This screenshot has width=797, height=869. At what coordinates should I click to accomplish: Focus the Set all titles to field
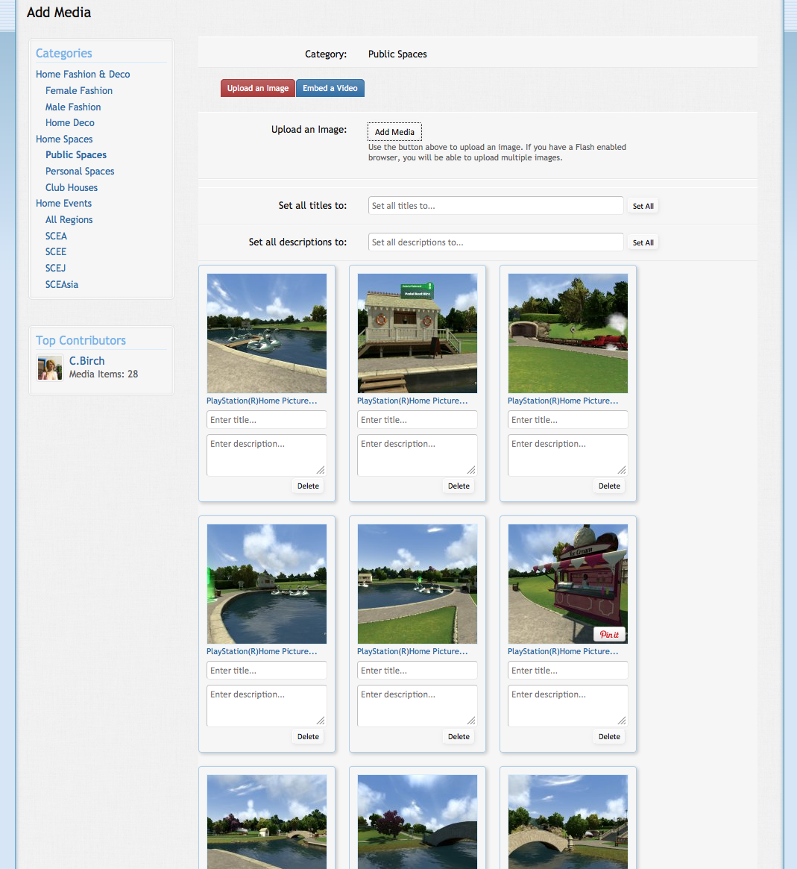pos(496,206)
